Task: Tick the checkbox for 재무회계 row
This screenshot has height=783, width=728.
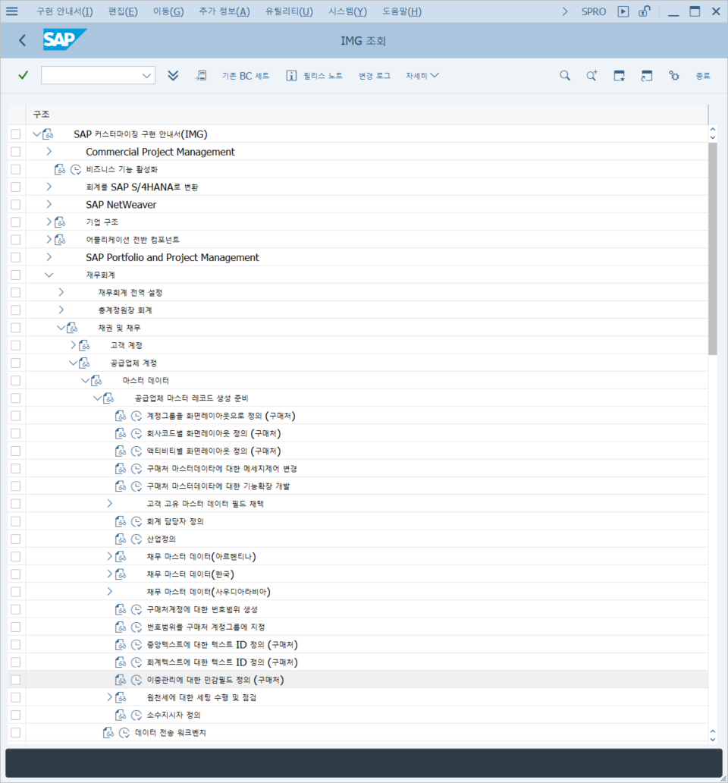Action: pos(16,275)
